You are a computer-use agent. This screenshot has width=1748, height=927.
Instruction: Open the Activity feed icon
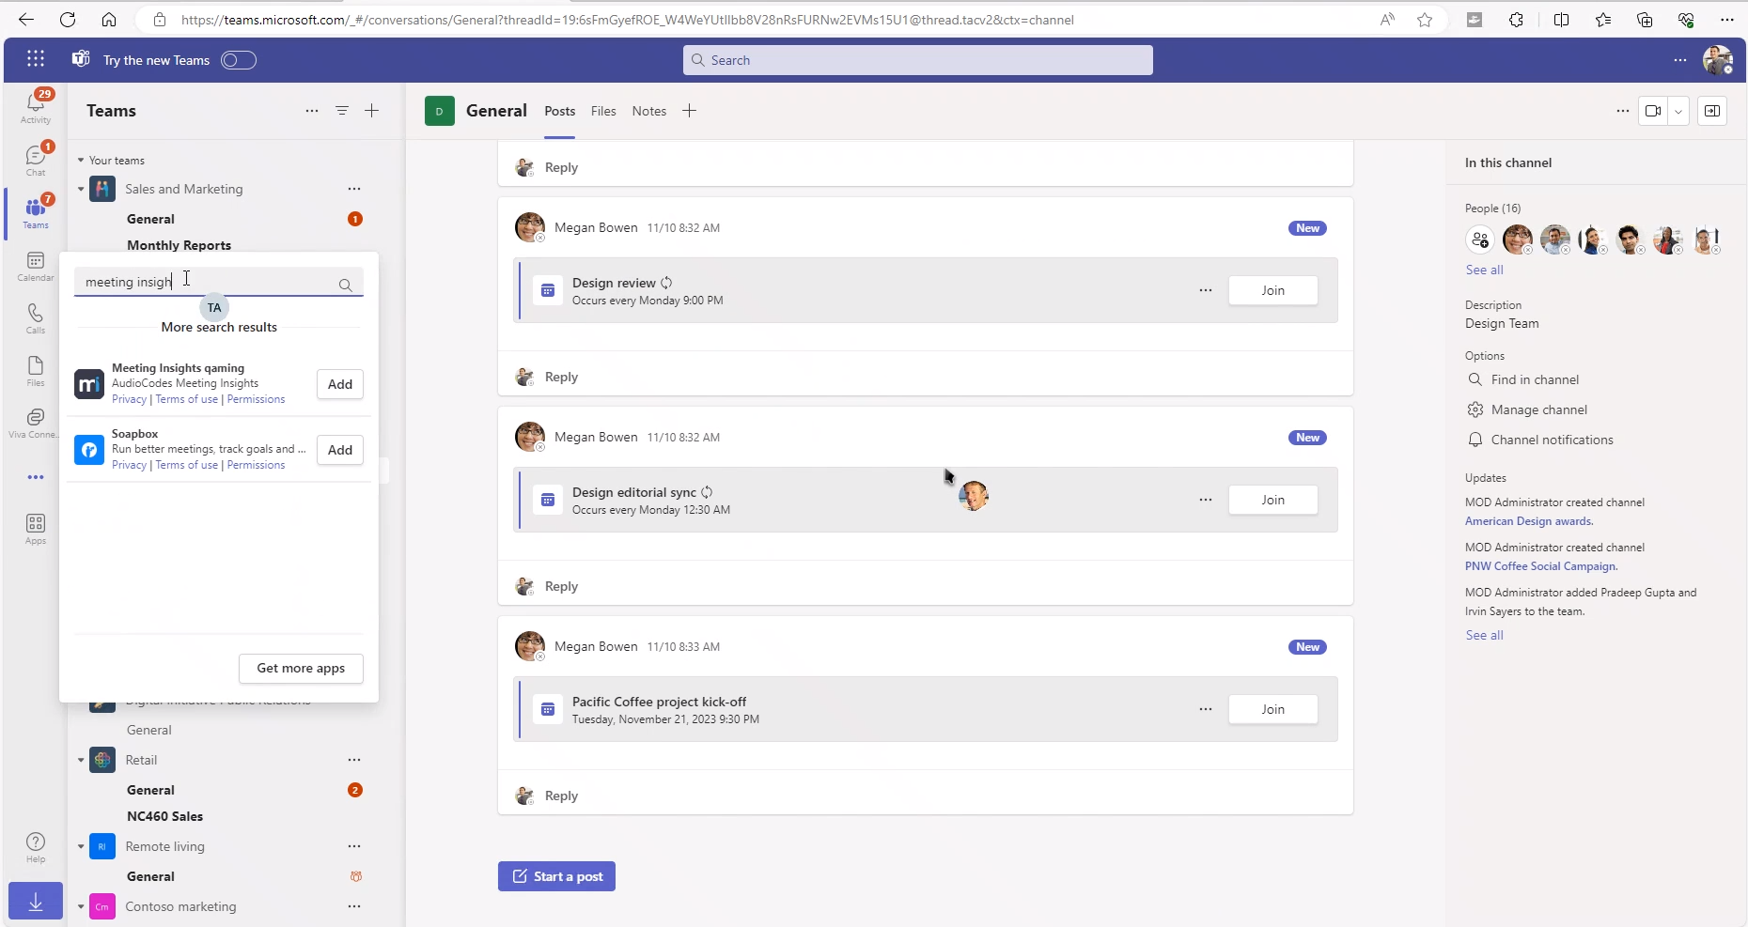[x=36, y=105]
